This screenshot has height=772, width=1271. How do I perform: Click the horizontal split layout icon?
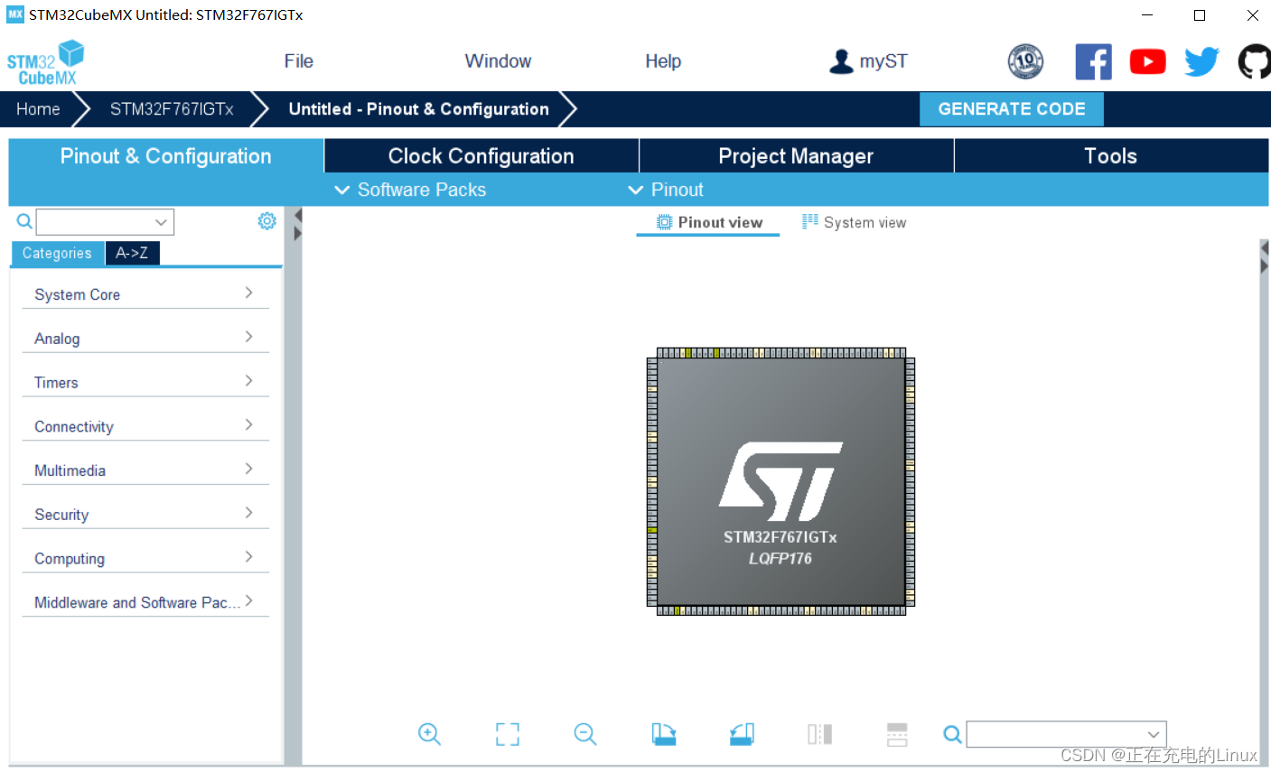[x=897, y=734]
